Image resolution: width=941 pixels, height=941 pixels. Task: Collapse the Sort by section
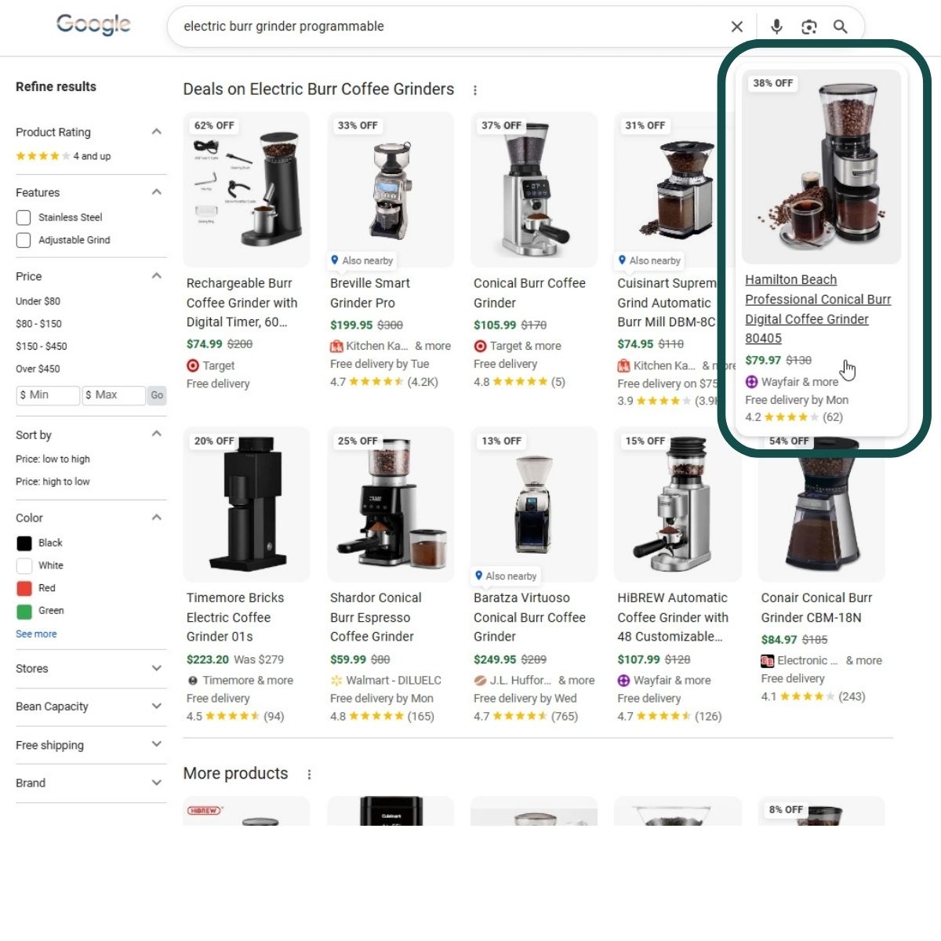coord(157,434)
